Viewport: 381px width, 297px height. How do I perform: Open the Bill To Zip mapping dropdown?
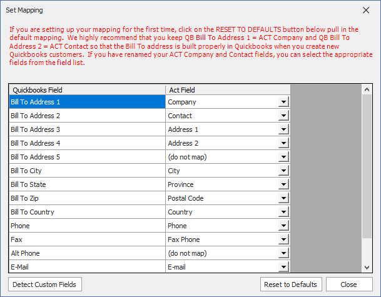(x=283, y=198)
